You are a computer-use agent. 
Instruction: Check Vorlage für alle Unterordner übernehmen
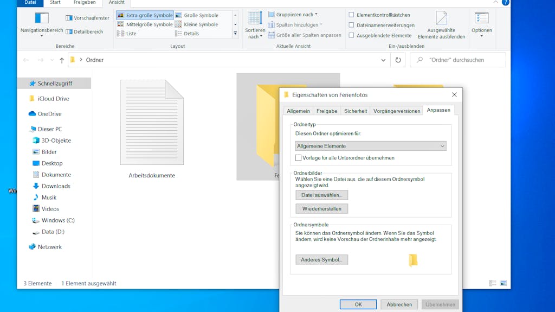click(x=299, y=158)
